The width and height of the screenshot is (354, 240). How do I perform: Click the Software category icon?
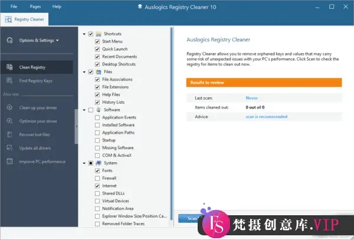[x=99, y=110]
